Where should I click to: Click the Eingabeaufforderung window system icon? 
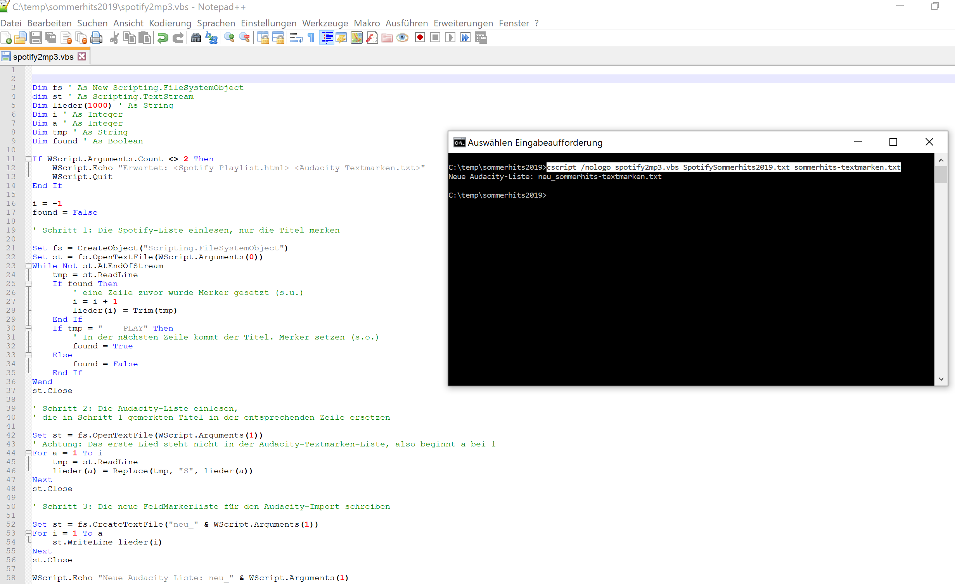coord(459,143)
